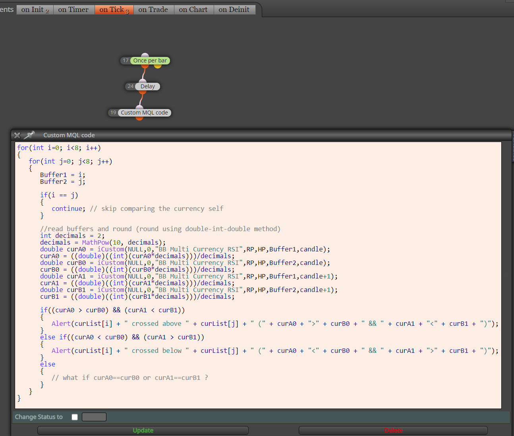Click the 'continue; // skip comparing' code line
Viewport: 514px width, 436px height.
click(137, 208)
